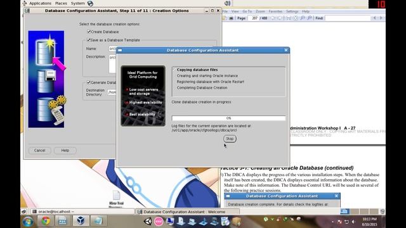Screen dimensions: 406x228
Task: Switch to Database Configuration Assistant Welcome taskbar entry
Action: [188, 212]
